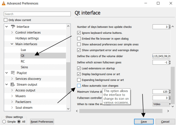Click the Playlist icon in tree
The width and height of the screenshot is (176, 125).
(13, 73)
